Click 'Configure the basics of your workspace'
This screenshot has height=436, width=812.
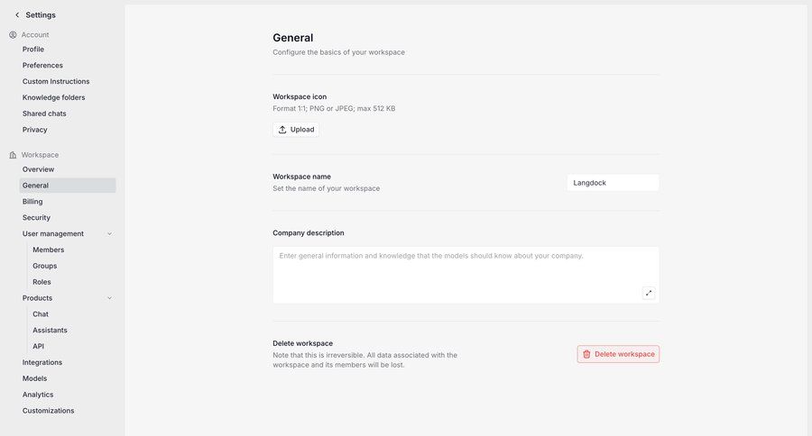tap(338, 52)
